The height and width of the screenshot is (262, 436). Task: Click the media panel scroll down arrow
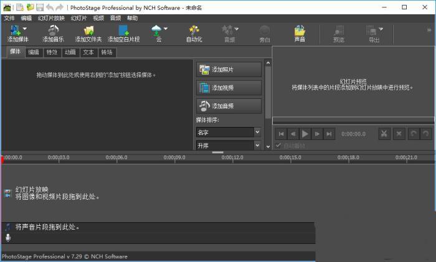(268, 147)
